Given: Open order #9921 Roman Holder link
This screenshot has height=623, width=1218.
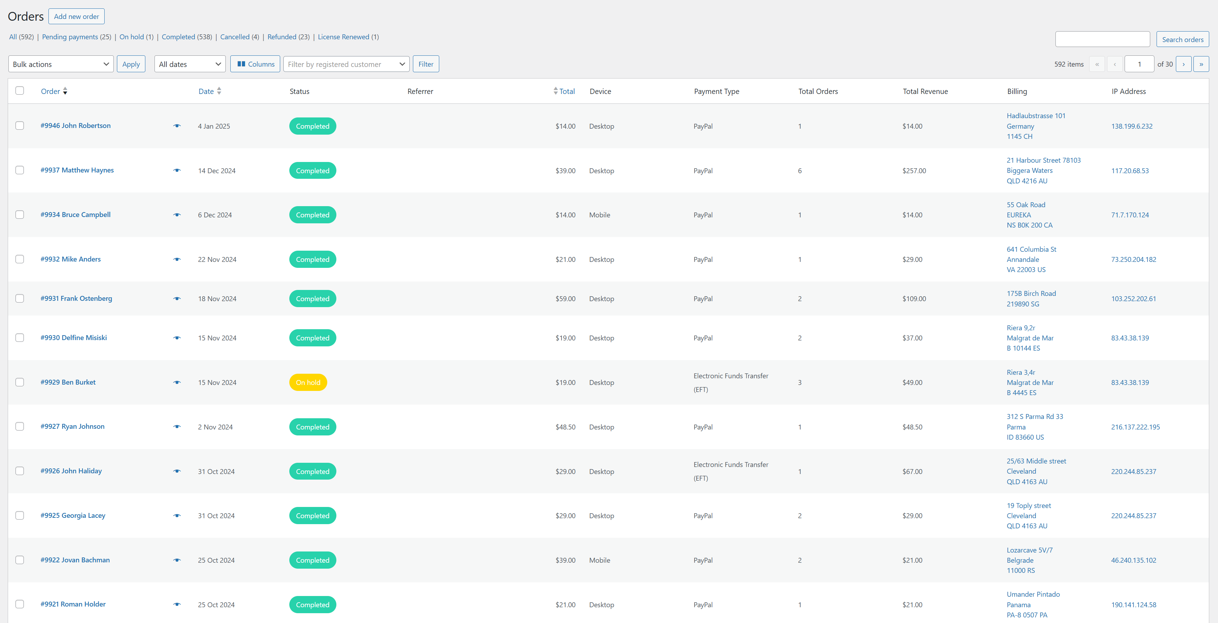Looking at the screenshot, I should click(73, 604).
